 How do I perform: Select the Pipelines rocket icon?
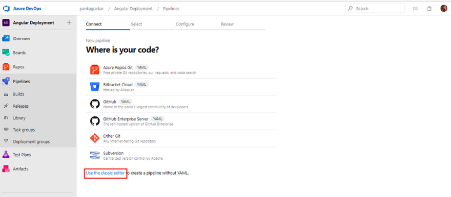pyautogui.click(x=6, y=81)
